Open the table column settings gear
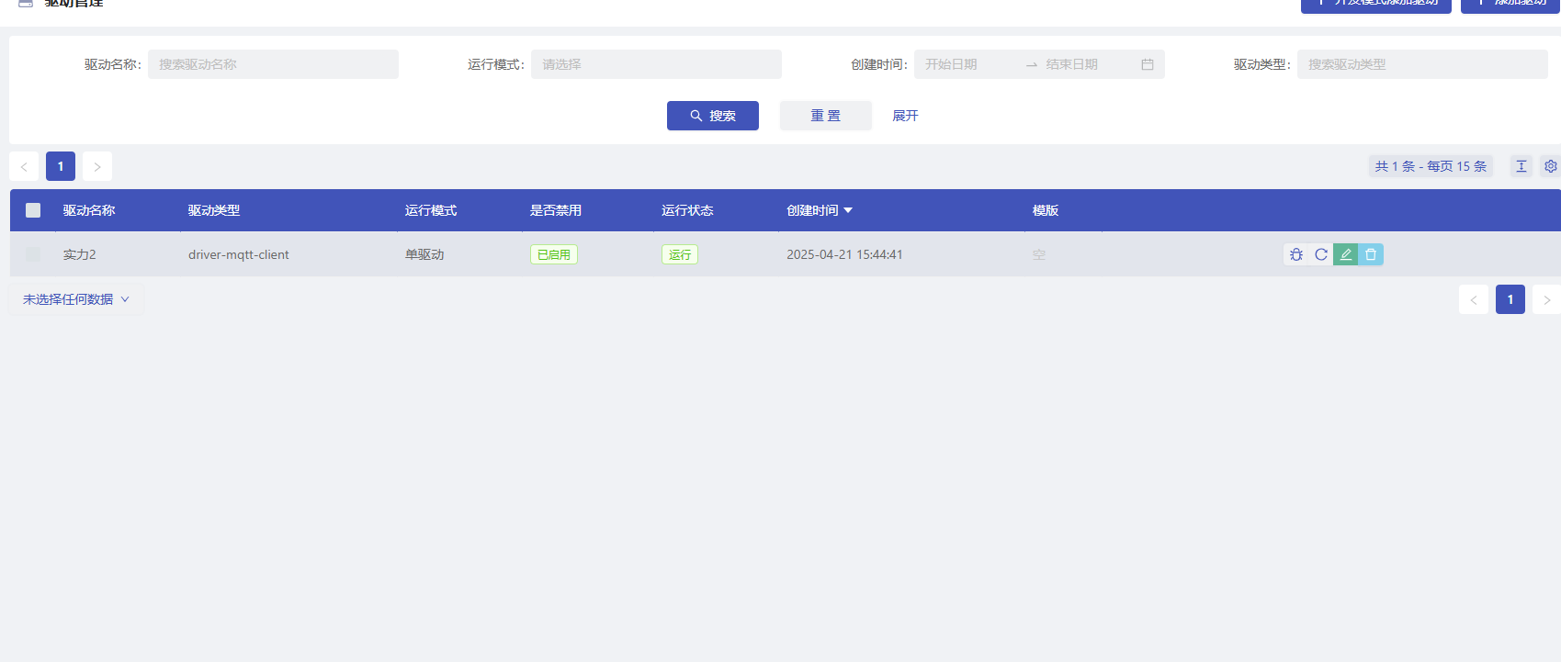 tap(1550, 166)
